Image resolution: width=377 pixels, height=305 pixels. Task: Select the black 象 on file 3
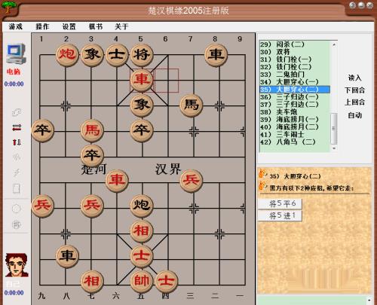(92, 55)
